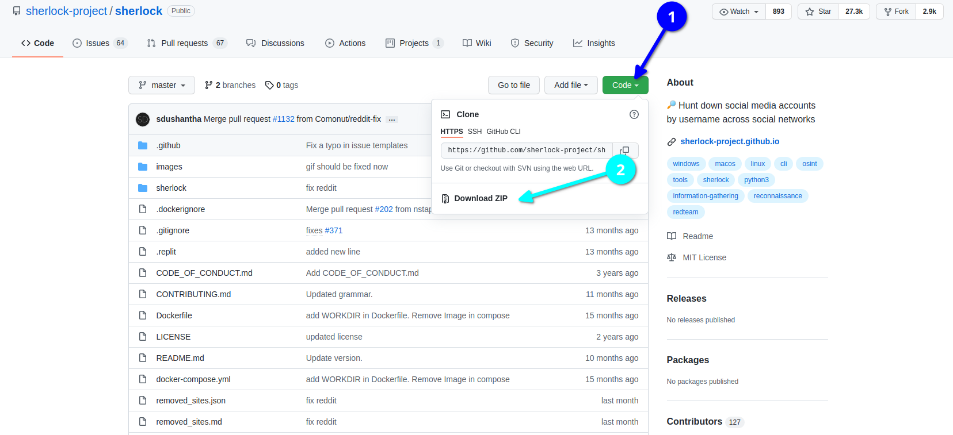Click file icon of LICENSE
This screenshot has height=435, width=953.
pyautogui.click(x=143, y=337)
